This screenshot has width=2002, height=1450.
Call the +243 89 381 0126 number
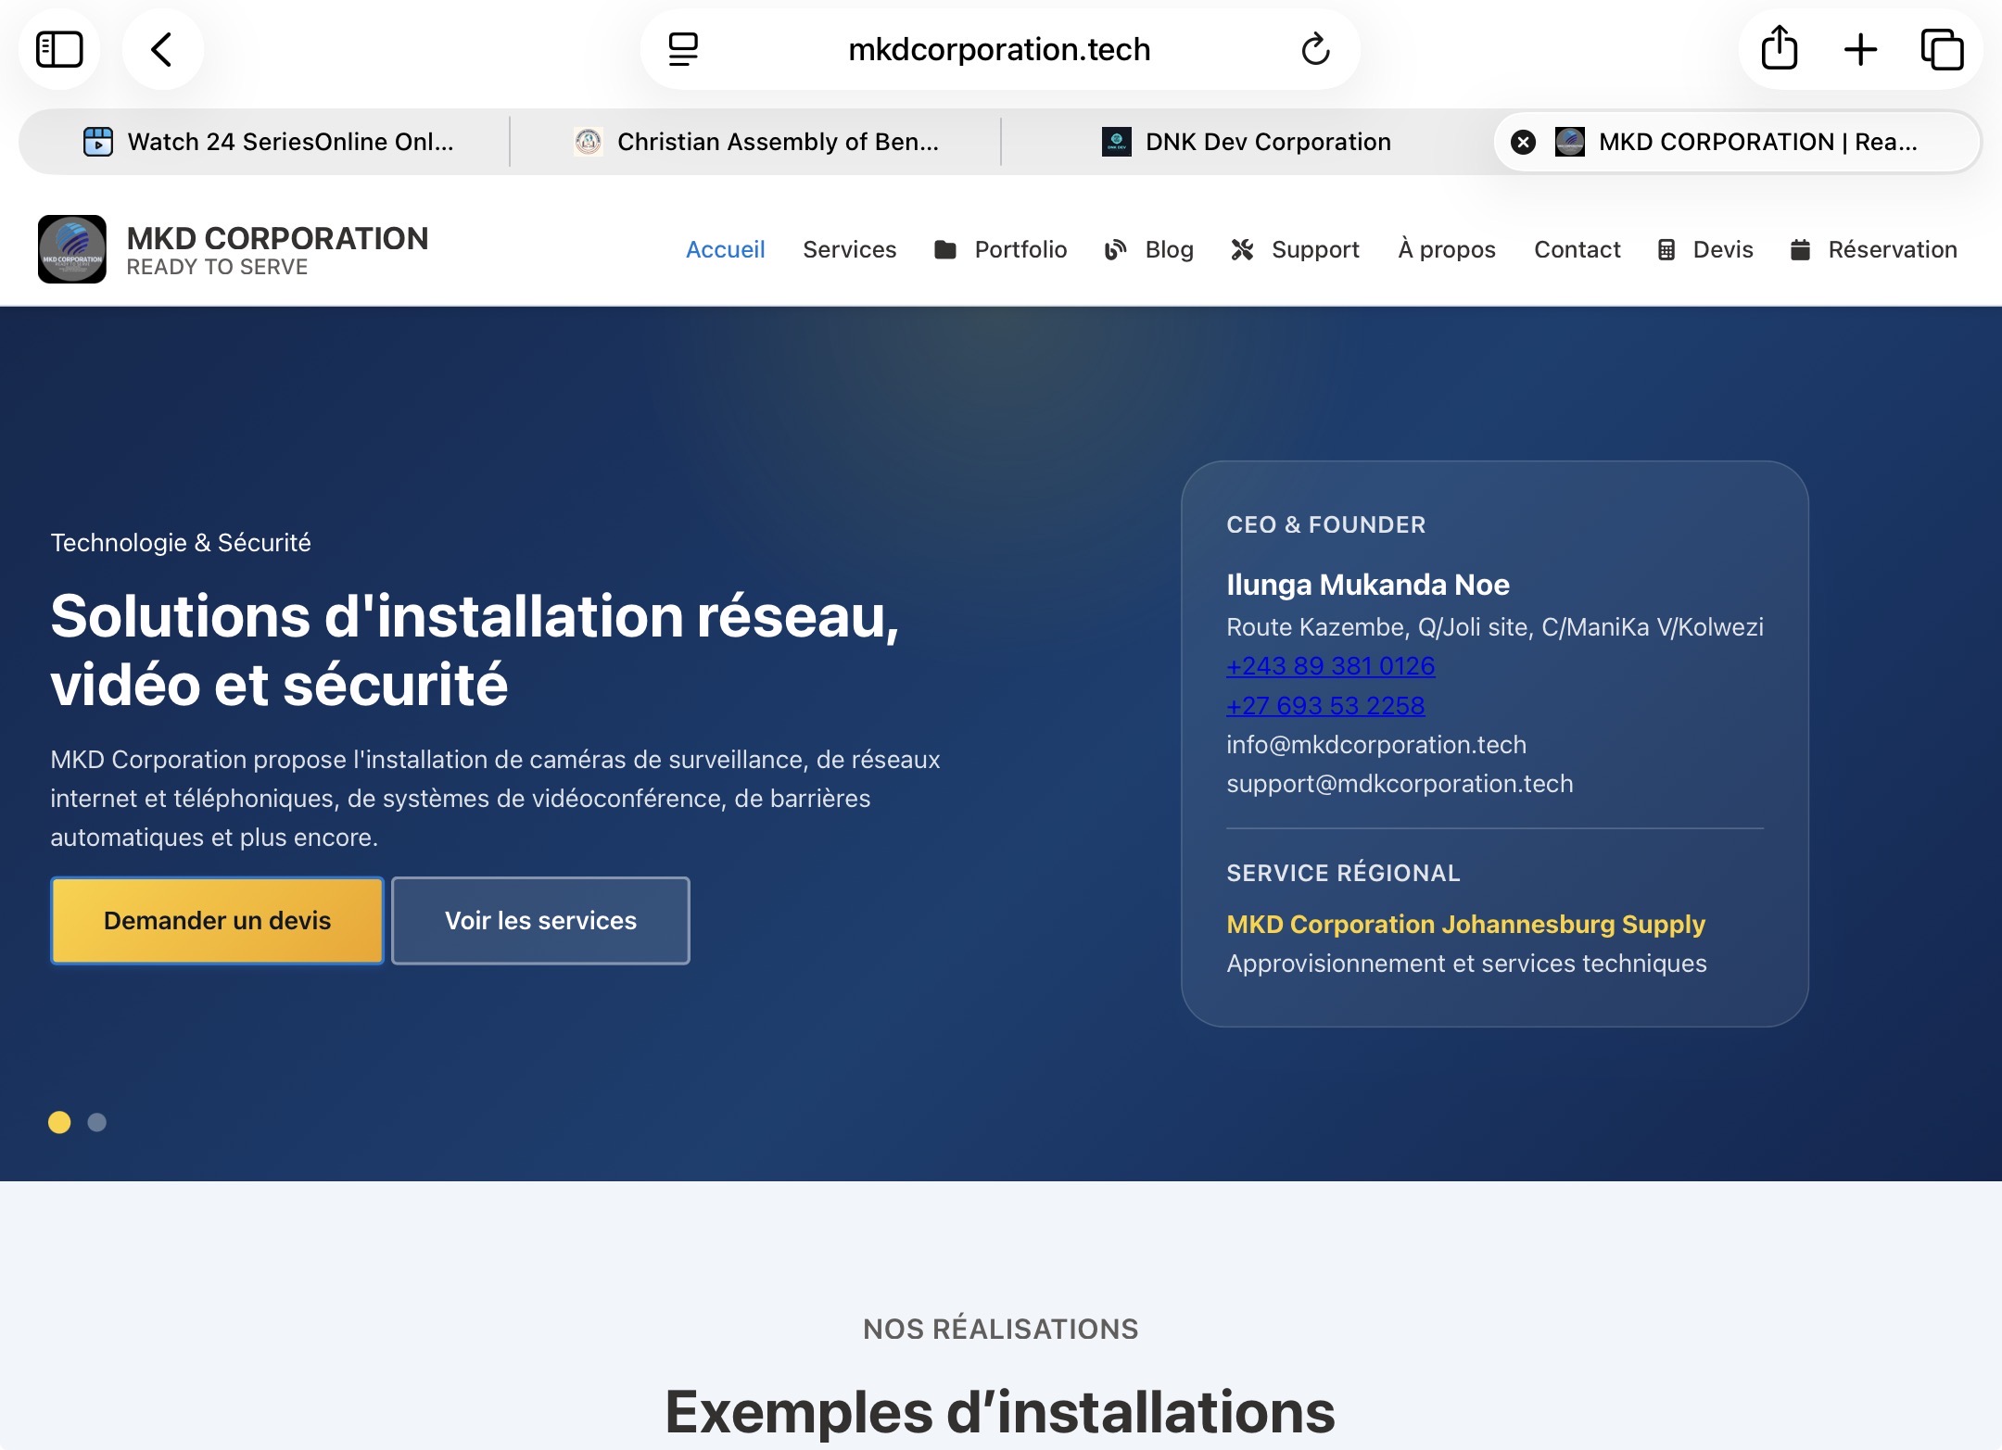pos(1330,666)
